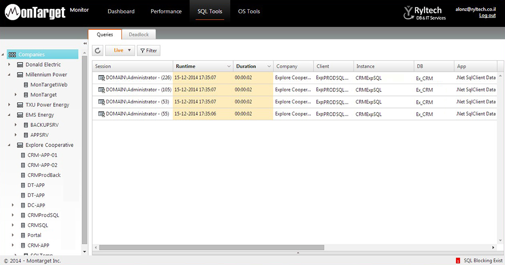Screen dimensions: 505x265
Task: Click the session icon for Administrator (53)
Action: (101, 102)
